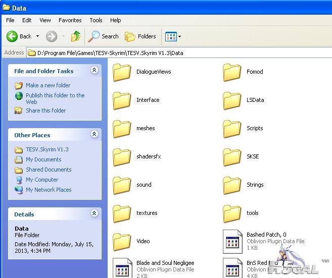
Task: Open the File menu
Action: 10,20
